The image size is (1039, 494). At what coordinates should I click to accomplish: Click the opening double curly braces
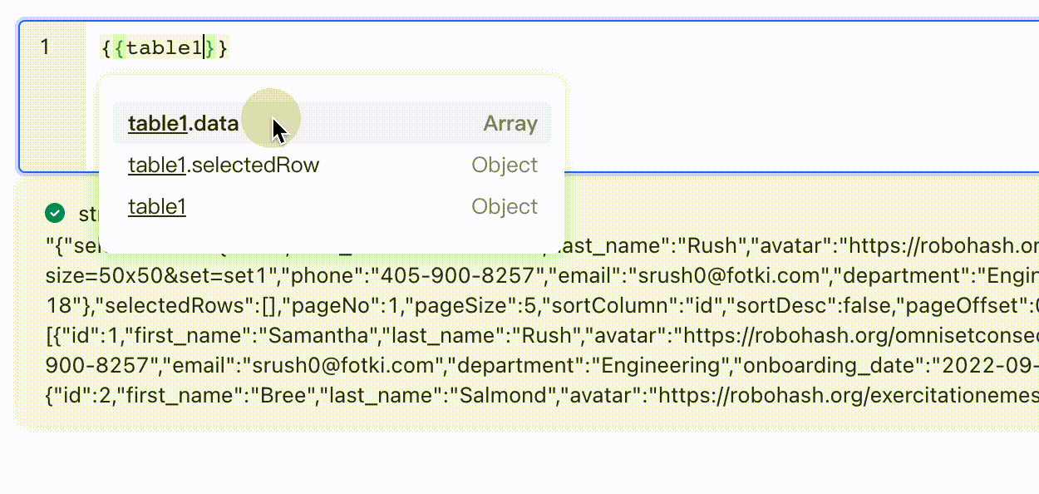pyautogui.click(x=112, y=48)
